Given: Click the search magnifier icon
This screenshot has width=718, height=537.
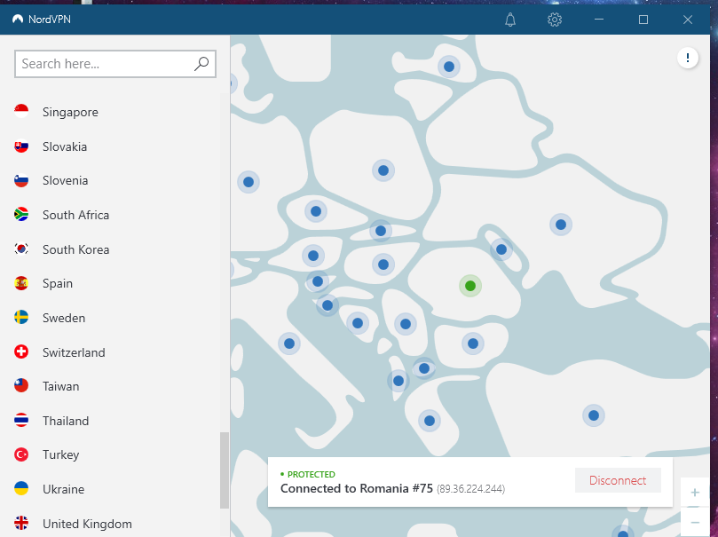Looking at the screenshot, I should tap(201, 64).
